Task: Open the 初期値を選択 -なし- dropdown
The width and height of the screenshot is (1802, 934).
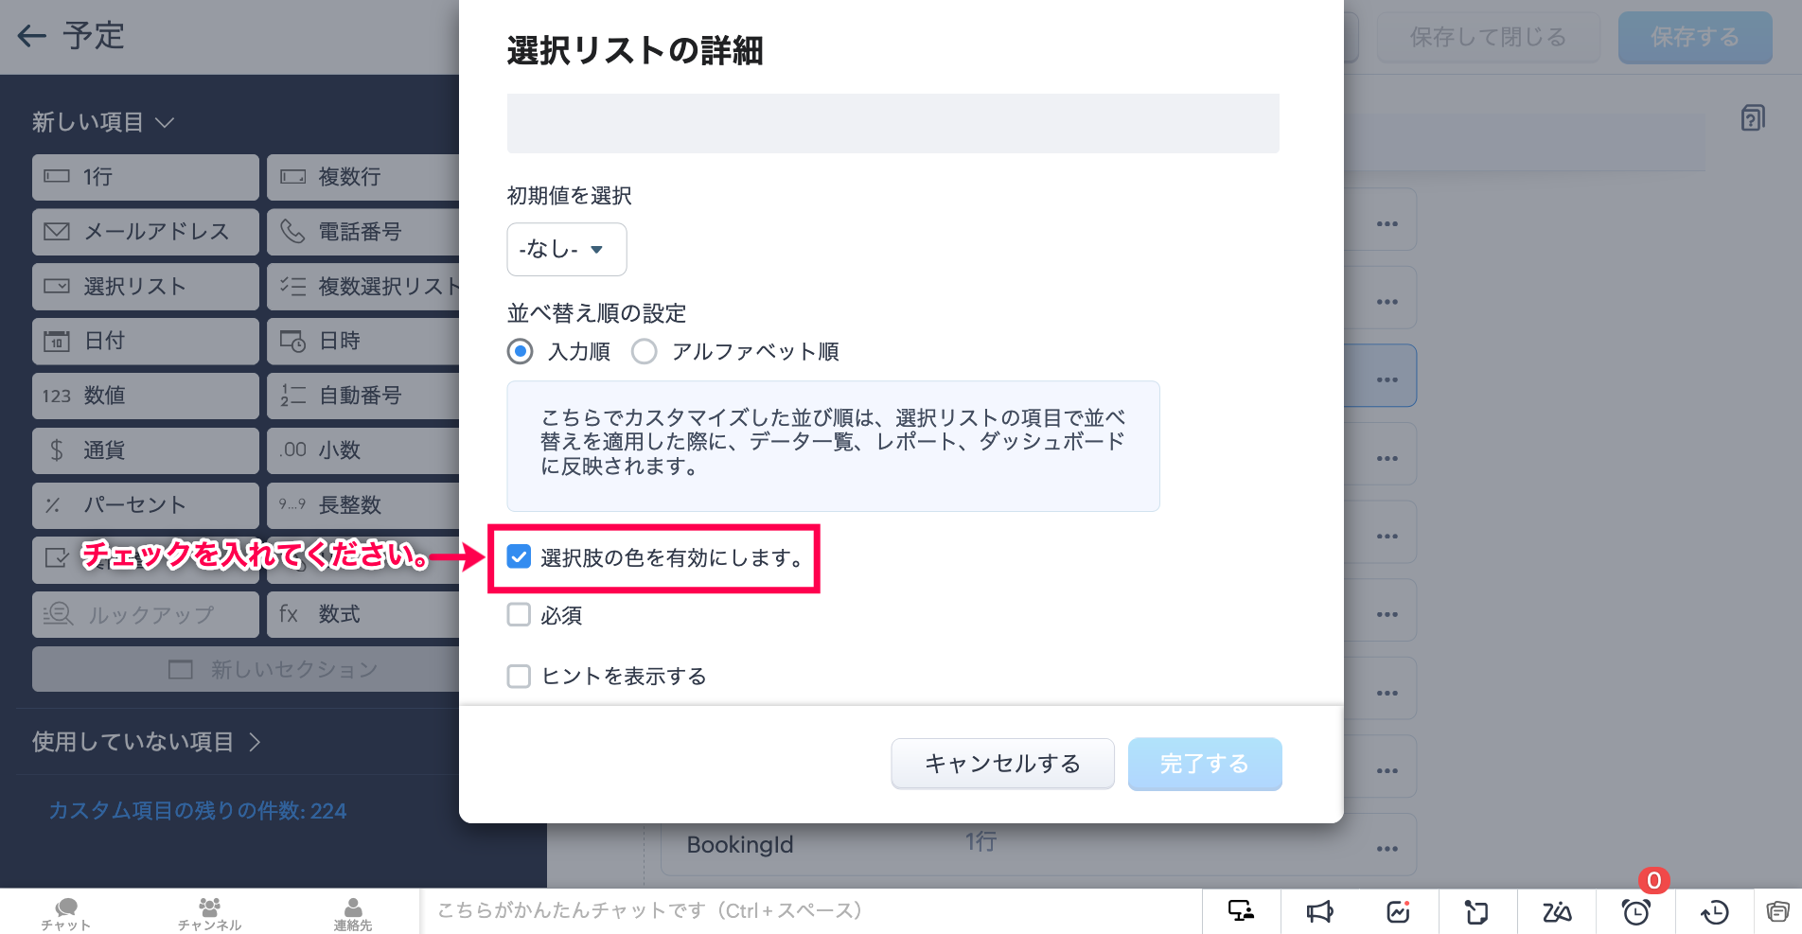Action: (x=566, y=249)
